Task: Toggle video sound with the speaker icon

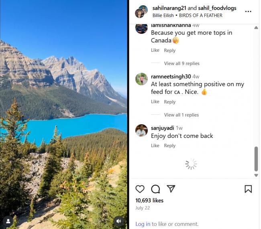Action: click(118, 221)
